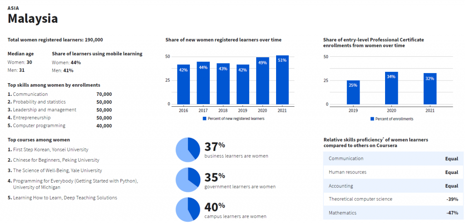
Task: Click the entry-level Professional Certificate chart title
Action: [x=374, y=43]
